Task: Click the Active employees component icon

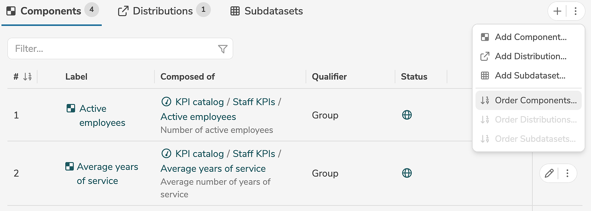Action: (71, 108)
